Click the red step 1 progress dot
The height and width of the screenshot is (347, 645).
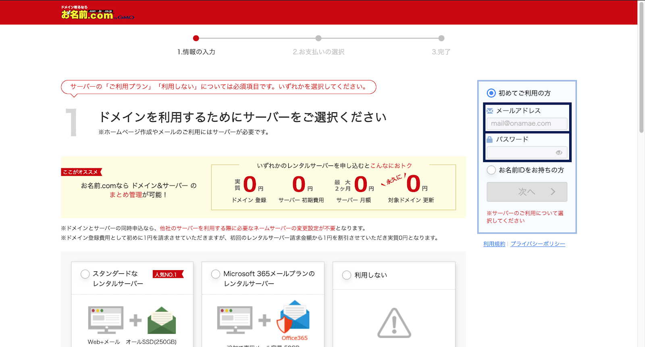[196, 38]
